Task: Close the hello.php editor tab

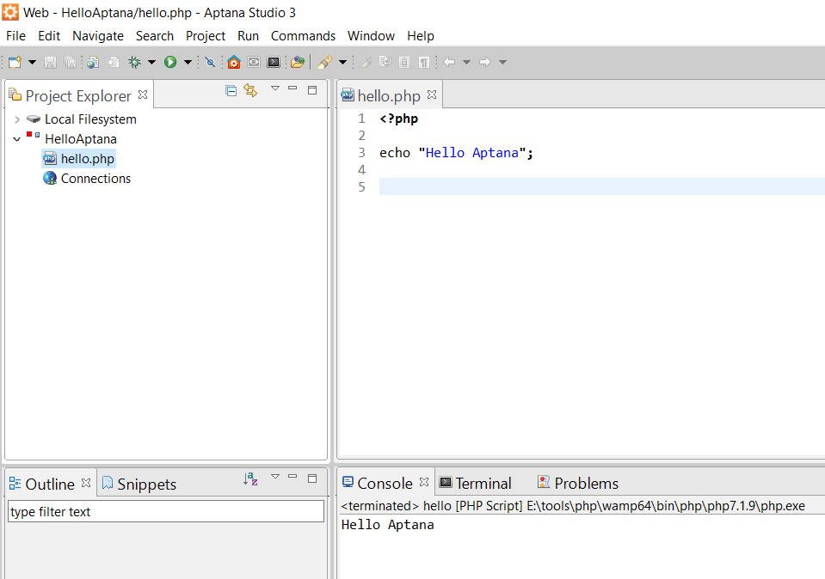Action: (x=432, y=94)
